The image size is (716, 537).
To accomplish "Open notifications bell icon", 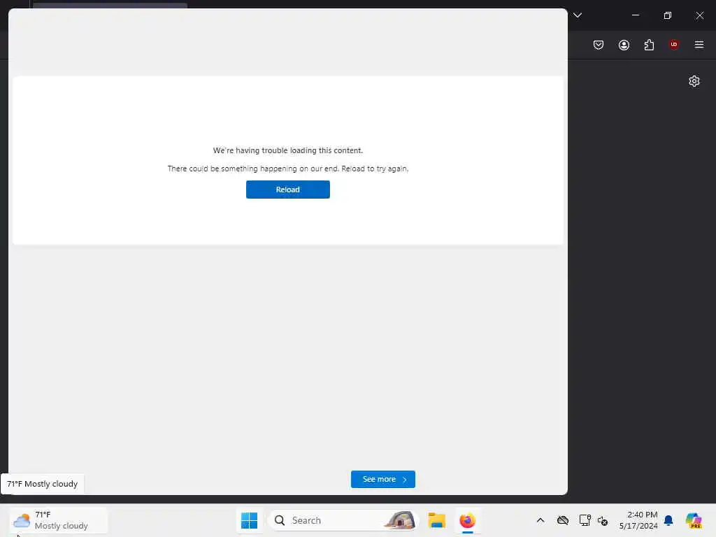I will [668, 520].
